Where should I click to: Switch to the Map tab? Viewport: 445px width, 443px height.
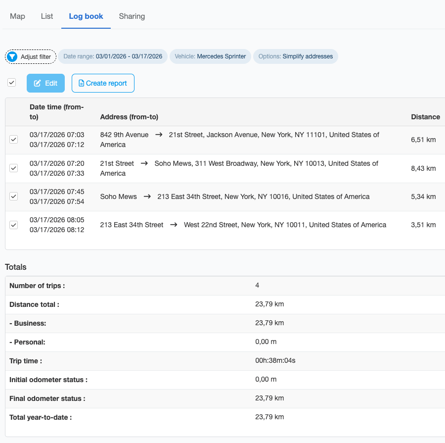[x=17, y=16]
